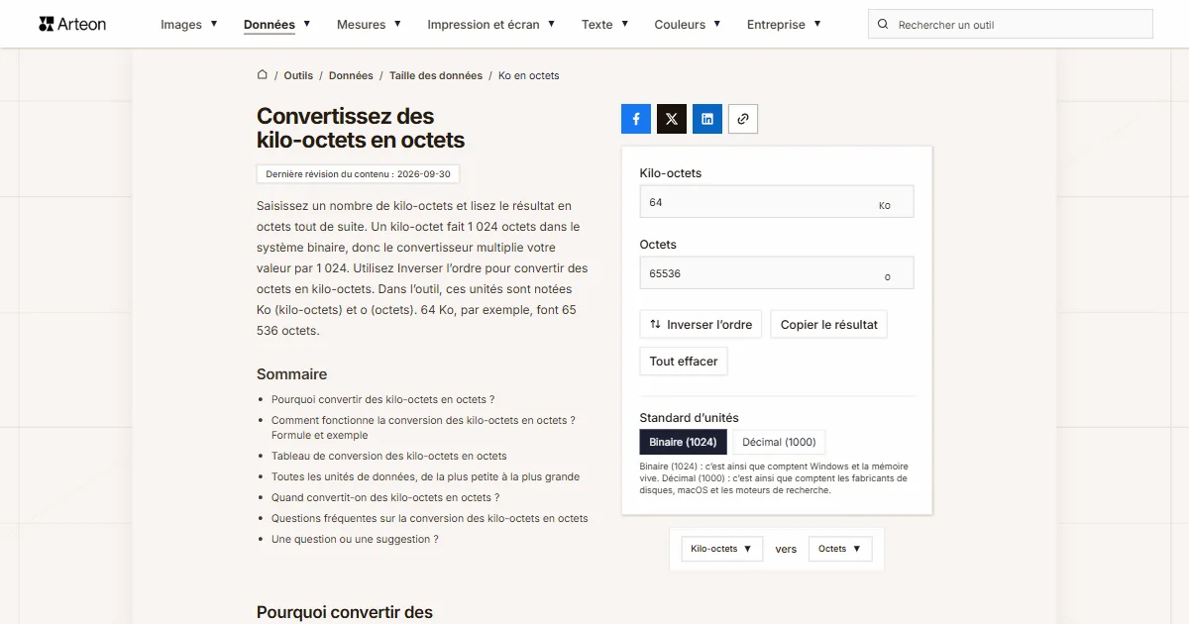Click the Inverser l'ordre button
Screen dimensions: 1189x624
coord(701,325)
